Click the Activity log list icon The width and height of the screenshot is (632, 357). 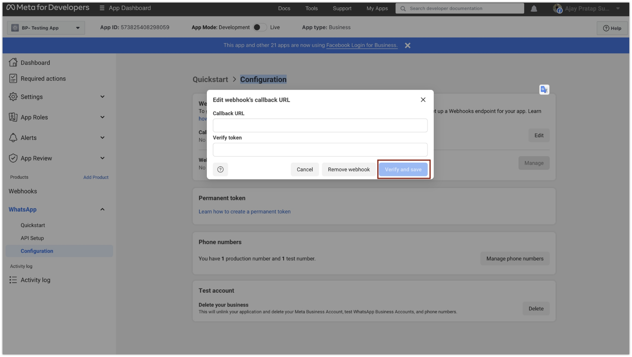(13, 280)
